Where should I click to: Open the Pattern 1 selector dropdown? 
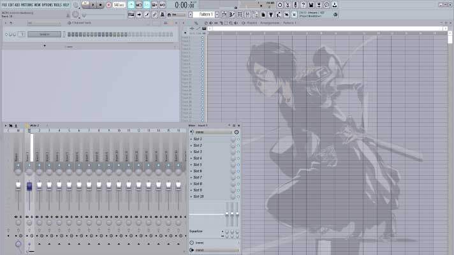[x=207, y=14]
